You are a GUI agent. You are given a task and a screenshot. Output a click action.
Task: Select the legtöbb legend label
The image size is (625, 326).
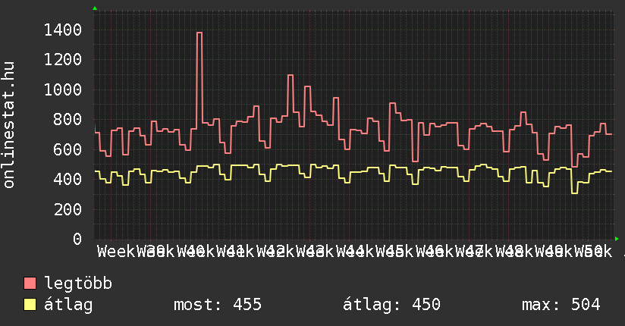click(x=79, y=284)
